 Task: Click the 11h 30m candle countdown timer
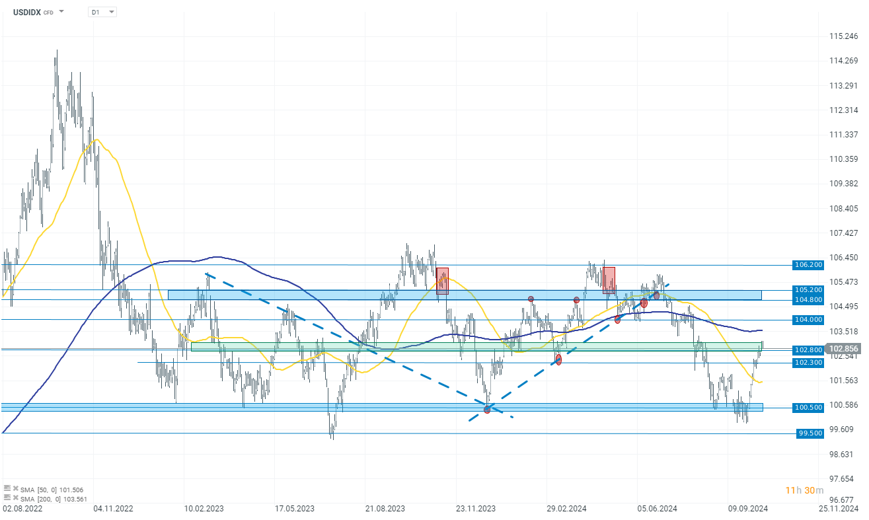(x=804, y=490)
